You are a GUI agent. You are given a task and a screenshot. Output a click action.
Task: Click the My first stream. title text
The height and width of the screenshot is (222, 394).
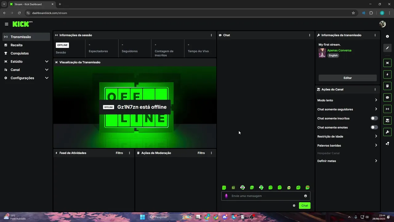click(329, 45)
